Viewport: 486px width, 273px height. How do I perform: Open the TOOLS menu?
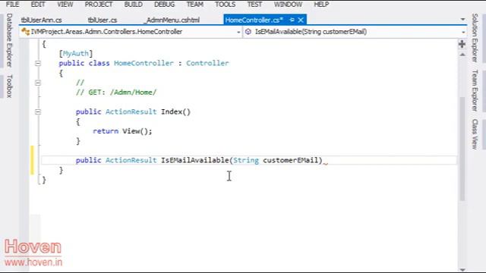pyautogui.click(x=225, y=5)
